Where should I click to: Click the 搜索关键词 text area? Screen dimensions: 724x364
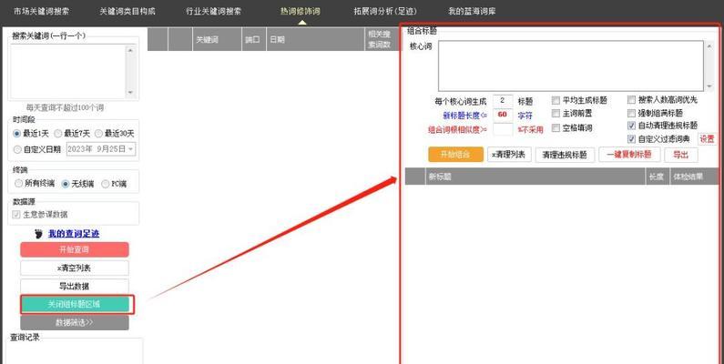pyautogui.click(x=68, y=72)
